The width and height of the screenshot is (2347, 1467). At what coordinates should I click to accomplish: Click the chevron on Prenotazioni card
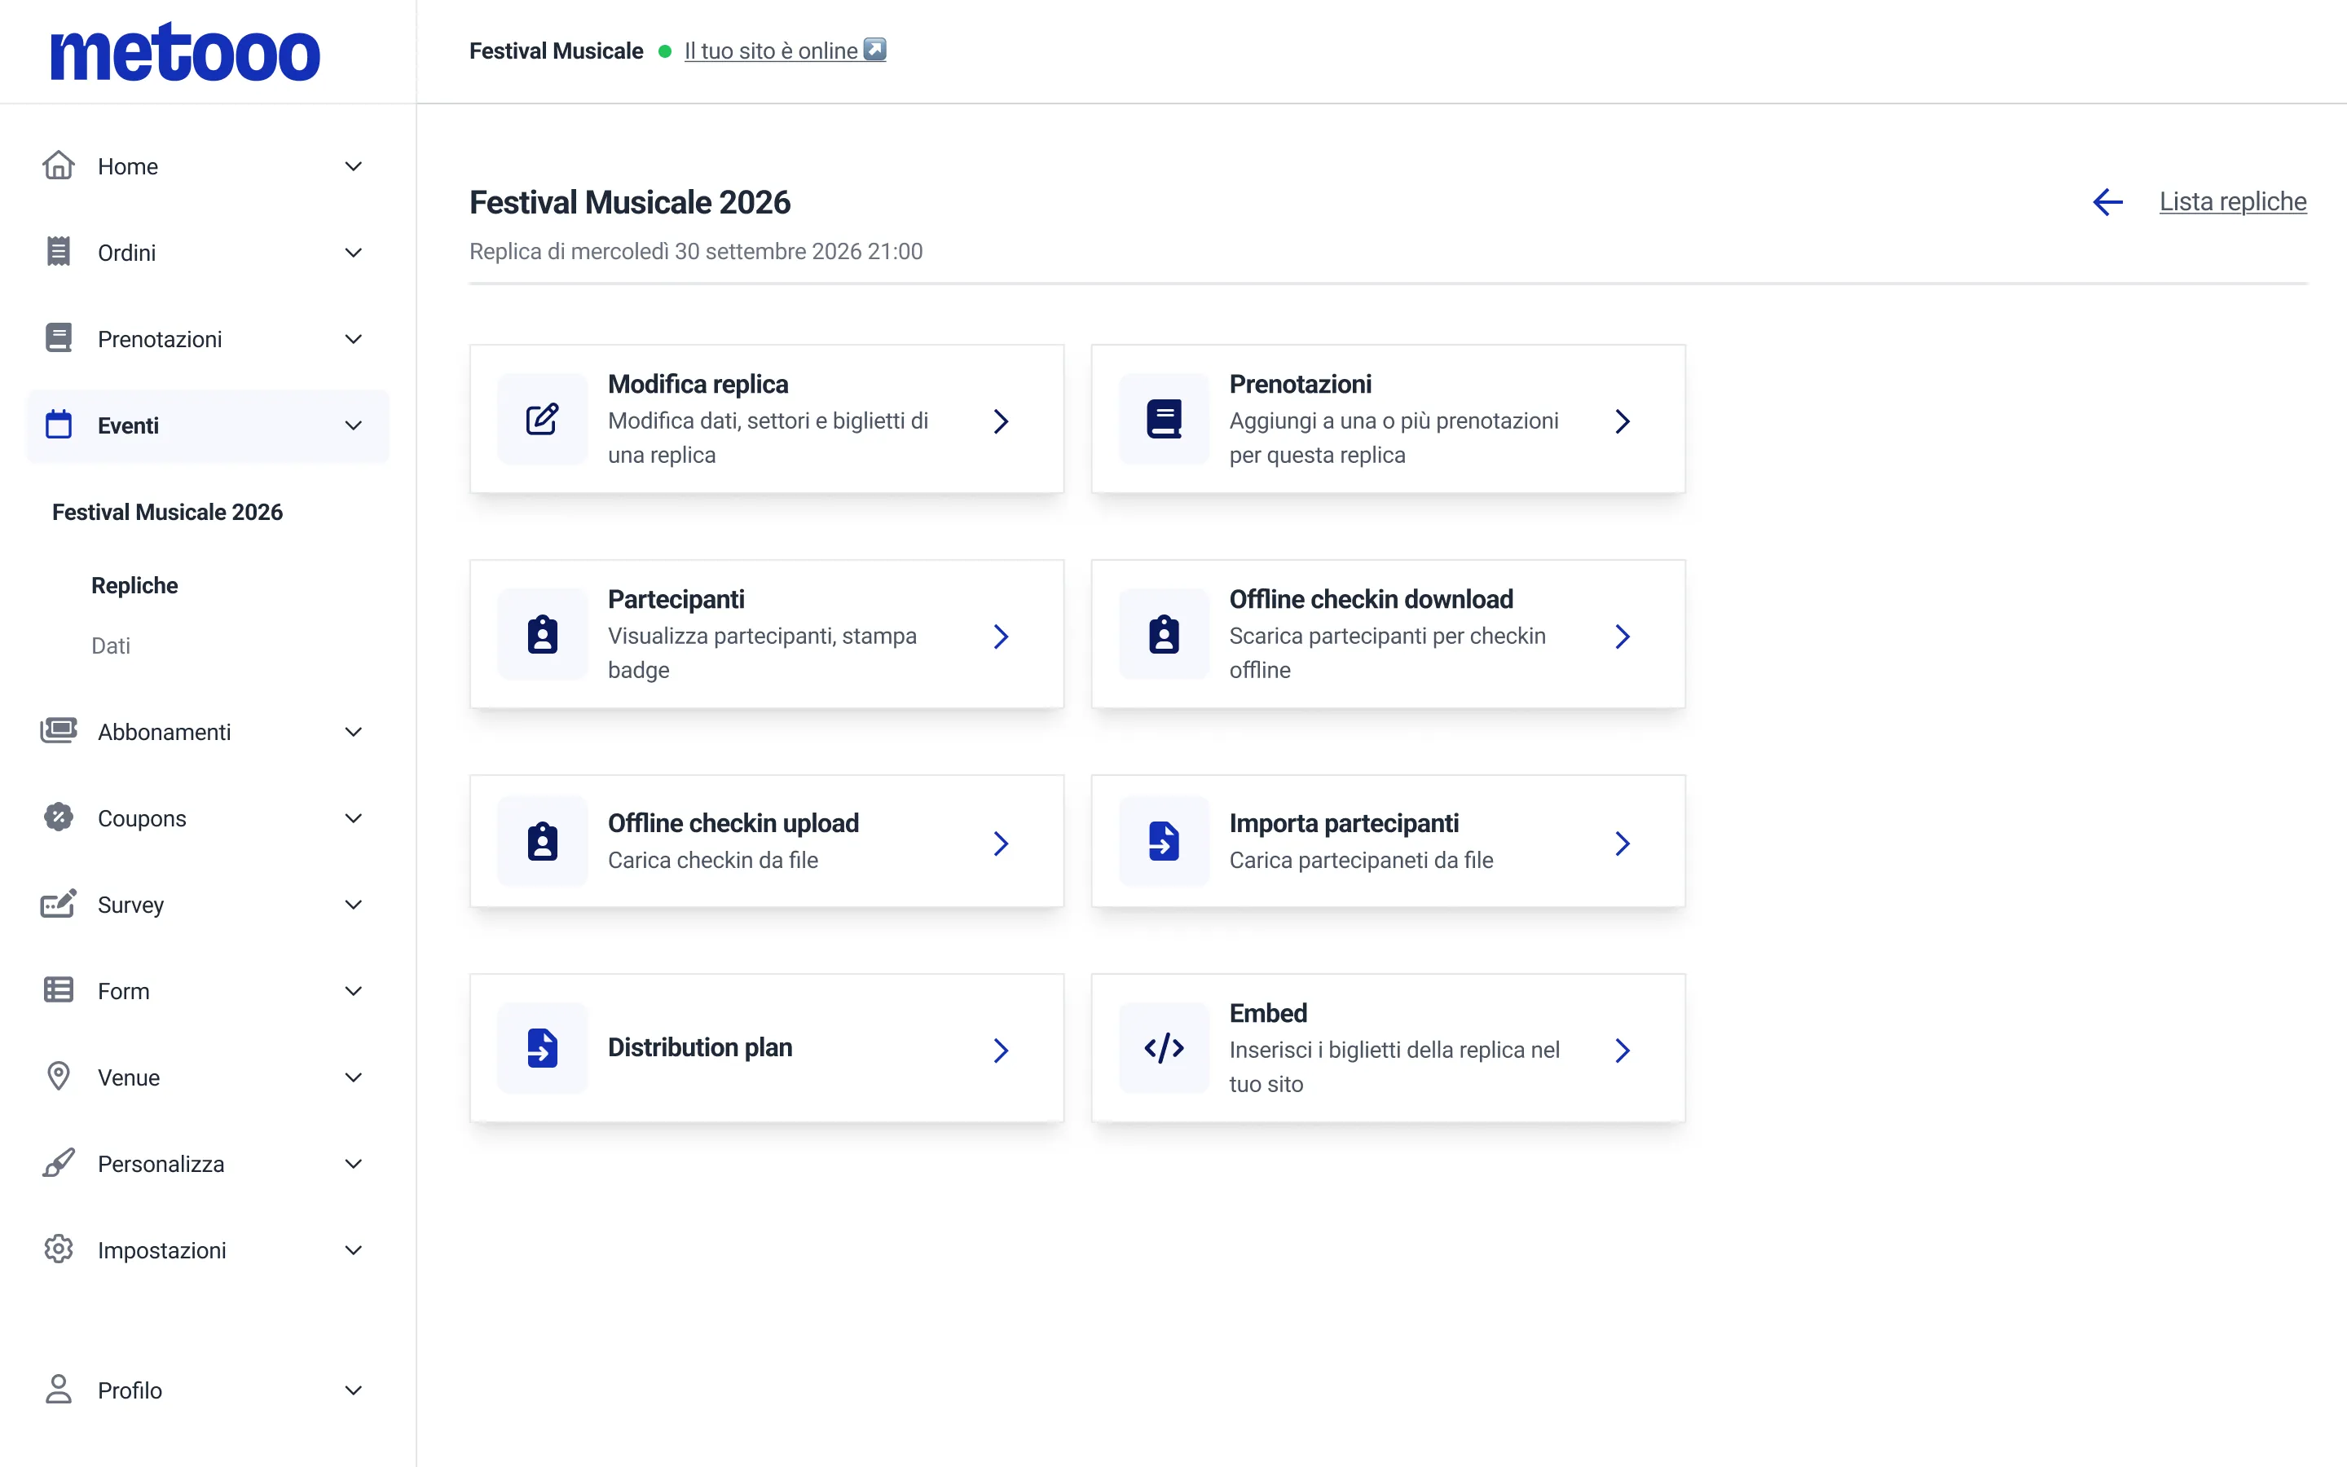(1623, 421)
